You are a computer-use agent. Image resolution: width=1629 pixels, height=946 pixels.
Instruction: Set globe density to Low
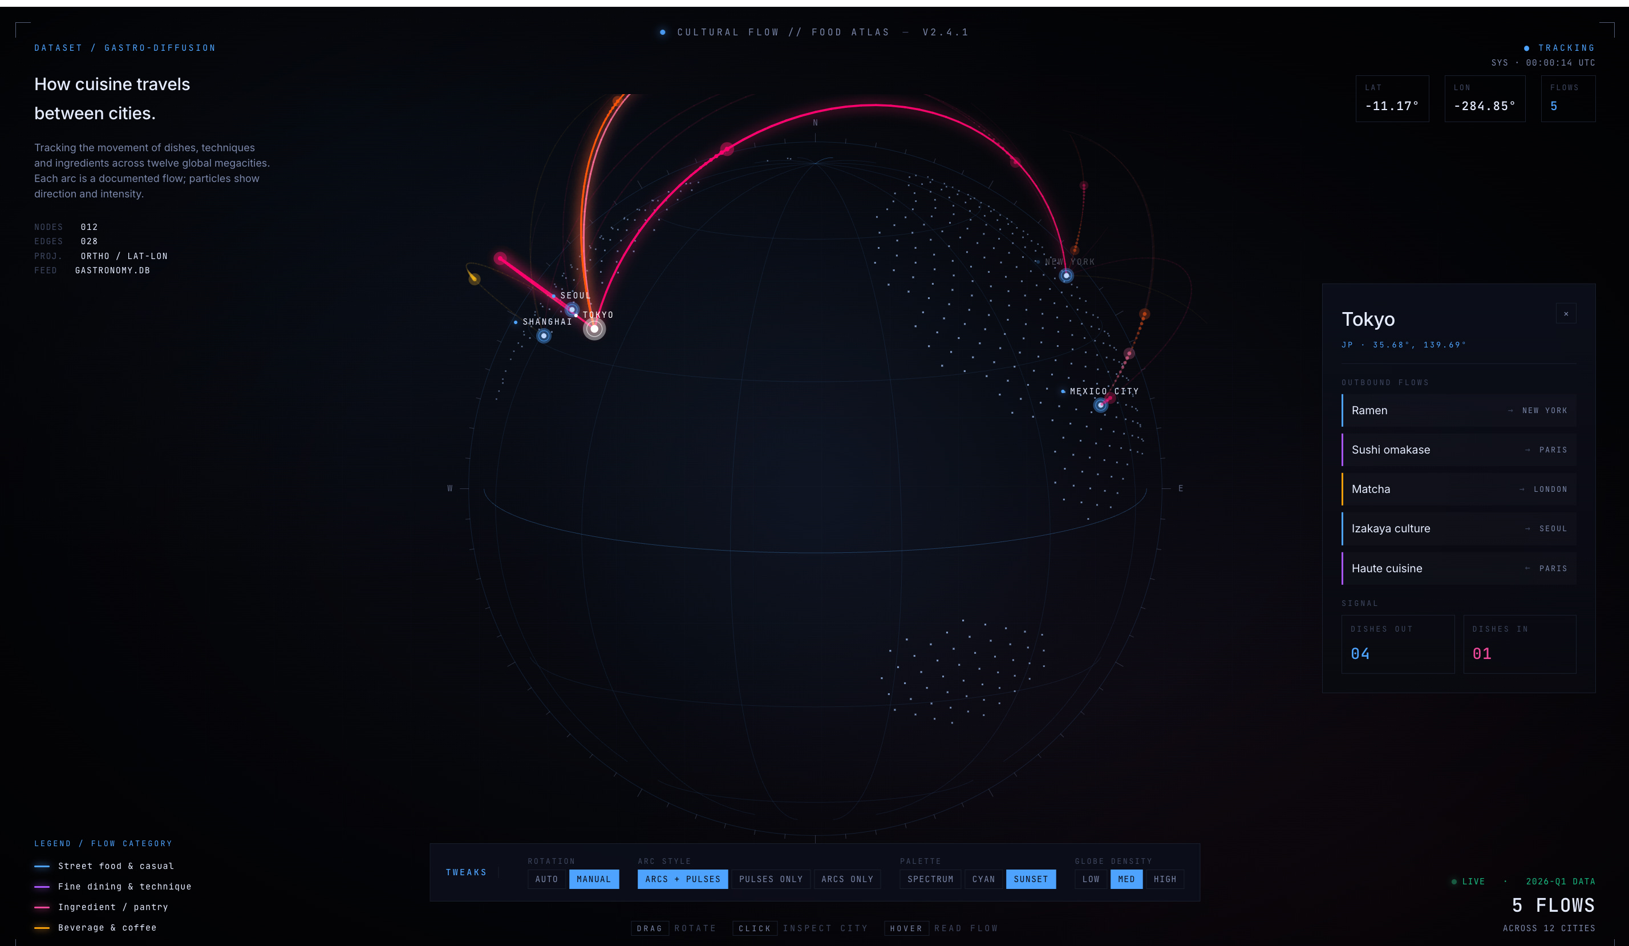point(1091,879)
